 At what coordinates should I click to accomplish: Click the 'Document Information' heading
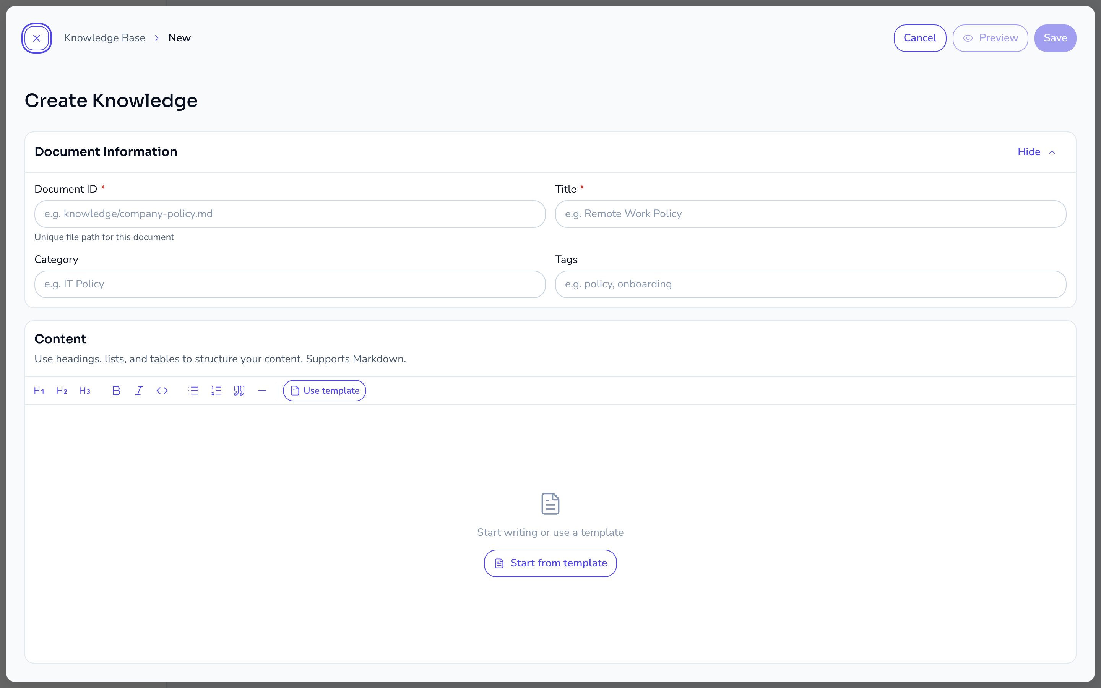click(106, 151)
